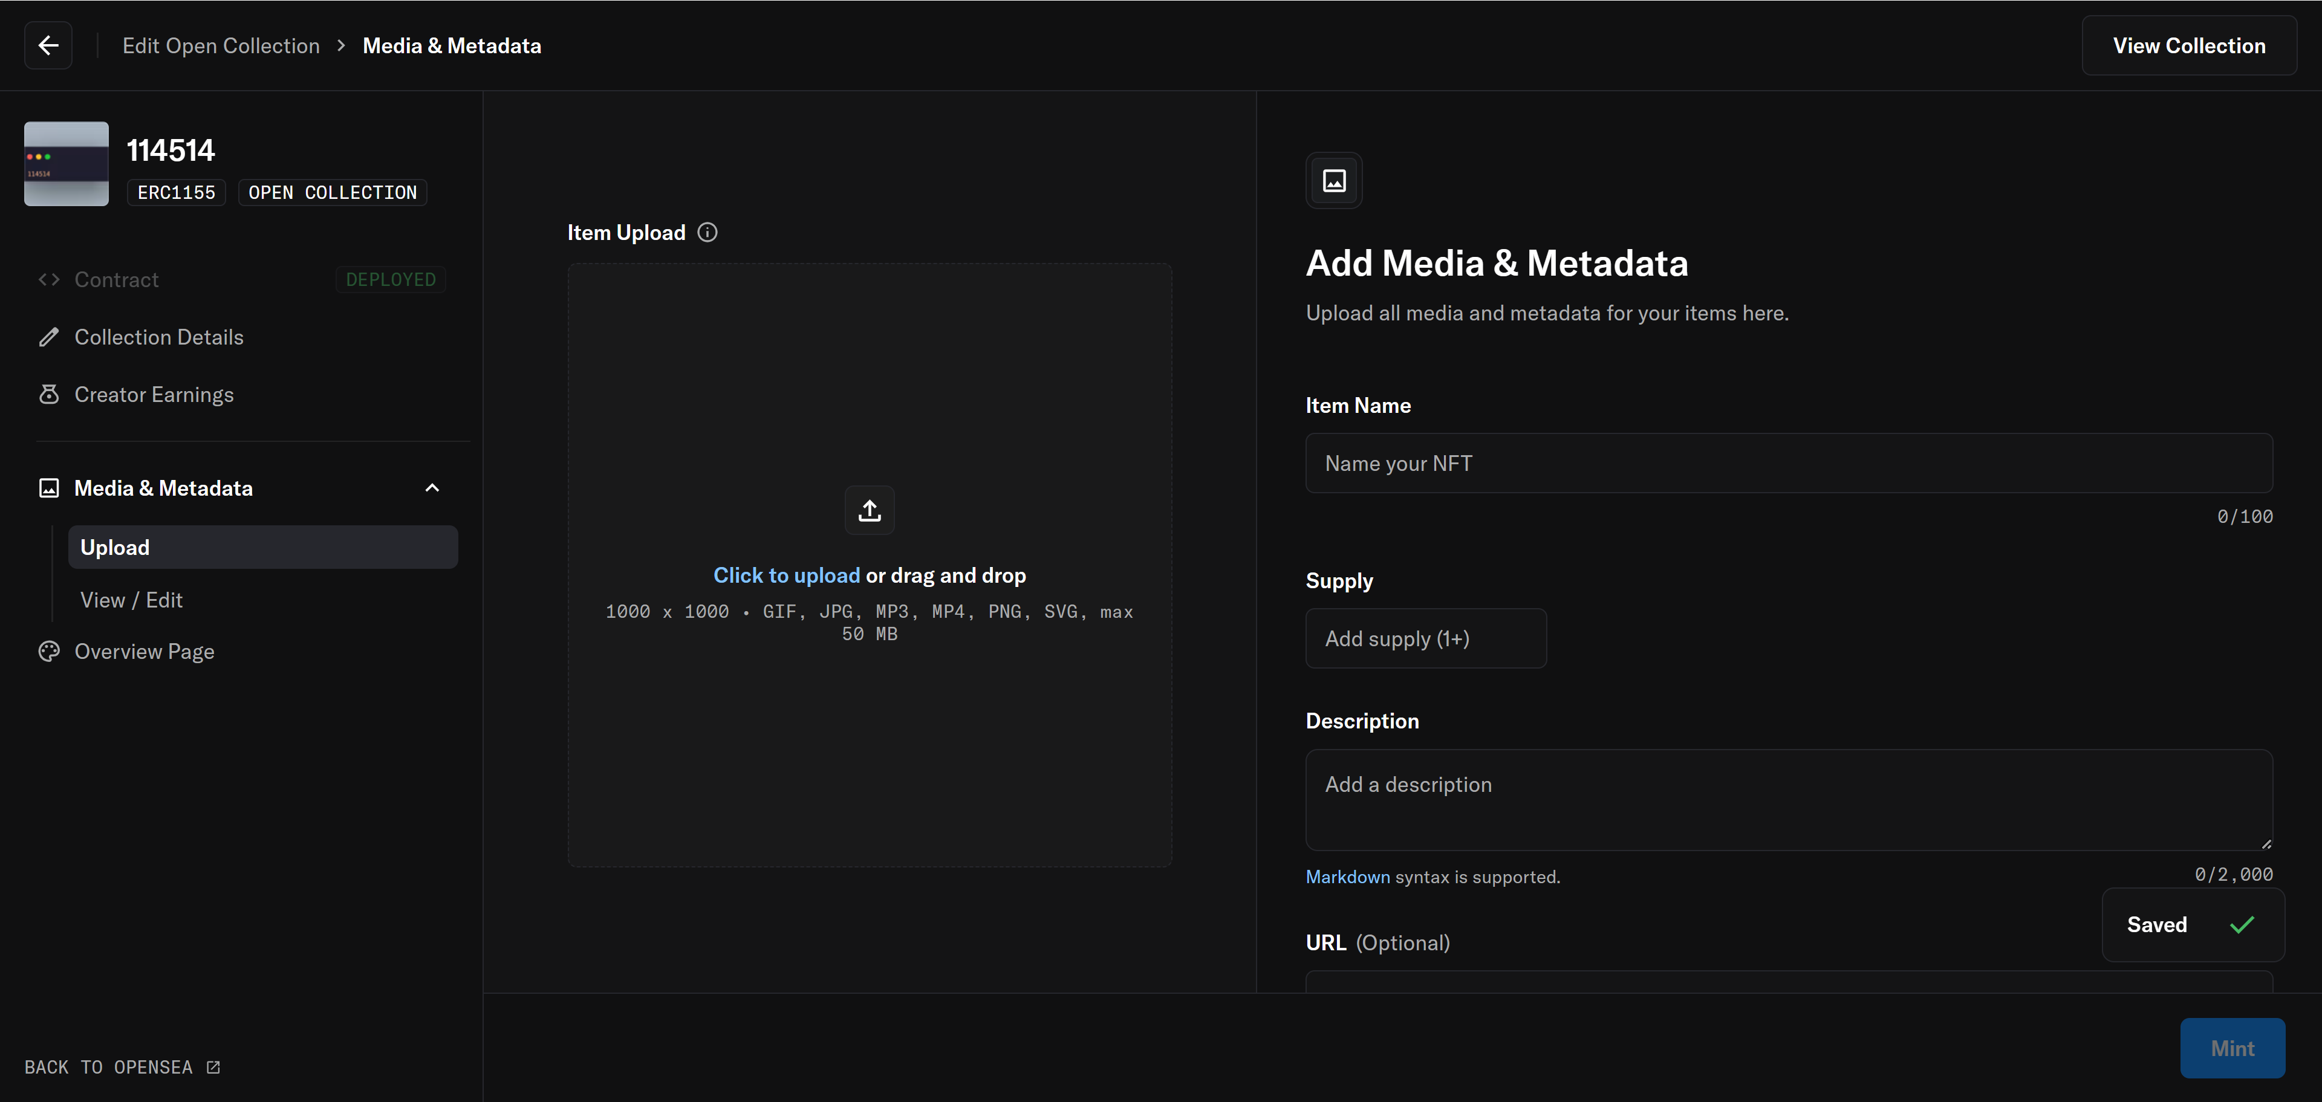Open the Markdown link
The height and width of the screenshot is (1102, 2322).
[x=1347, y=877]
